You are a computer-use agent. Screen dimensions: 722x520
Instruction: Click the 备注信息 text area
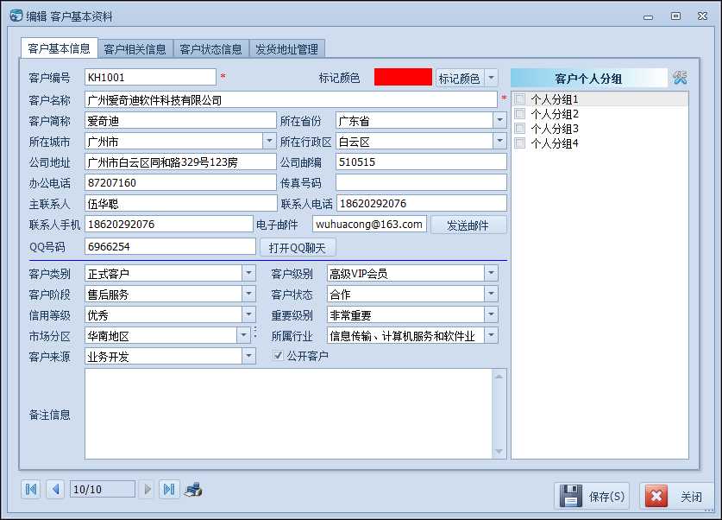tap(289, 414)
